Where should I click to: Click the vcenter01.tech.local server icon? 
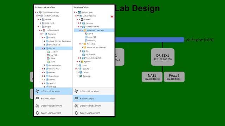pyautogui.click(x=42, y=16)
